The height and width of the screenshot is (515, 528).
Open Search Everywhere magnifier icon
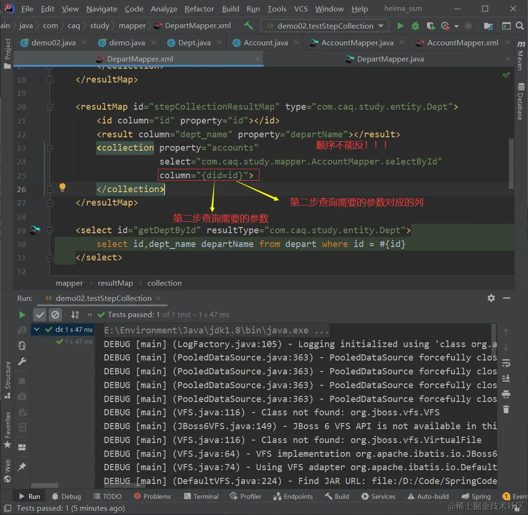pos(519,26)
